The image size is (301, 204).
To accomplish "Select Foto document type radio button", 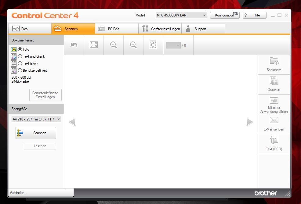I will tap(20, 49).
